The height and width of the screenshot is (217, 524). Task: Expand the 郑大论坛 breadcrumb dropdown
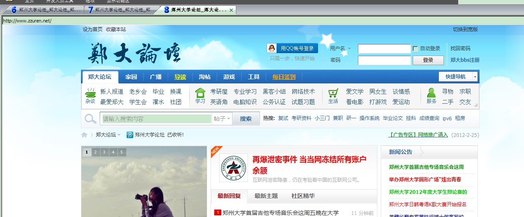pos(119,135)
